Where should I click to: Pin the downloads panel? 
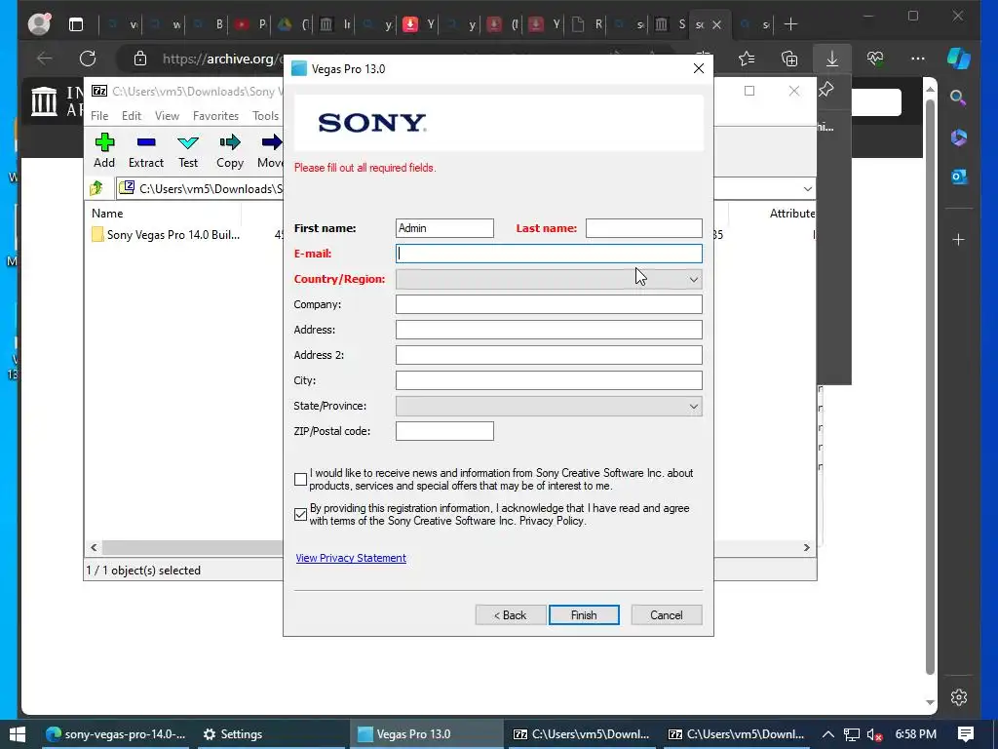tap(826, 89)
